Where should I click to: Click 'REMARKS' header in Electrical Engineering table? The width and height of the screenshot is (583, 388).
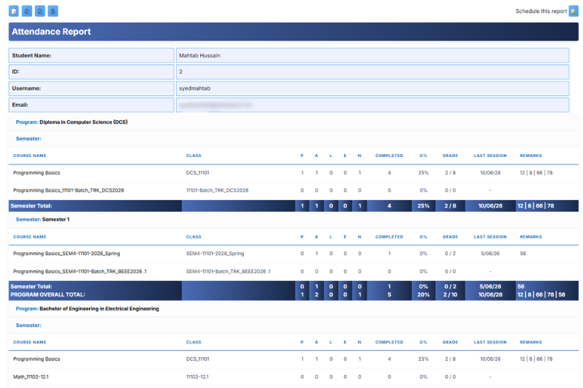tap(530, 342)
